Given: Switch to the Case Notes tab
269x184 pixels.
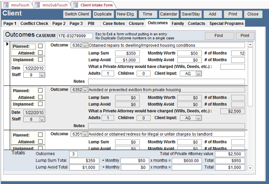Looking at the screenshot, I should coord(114,24).
